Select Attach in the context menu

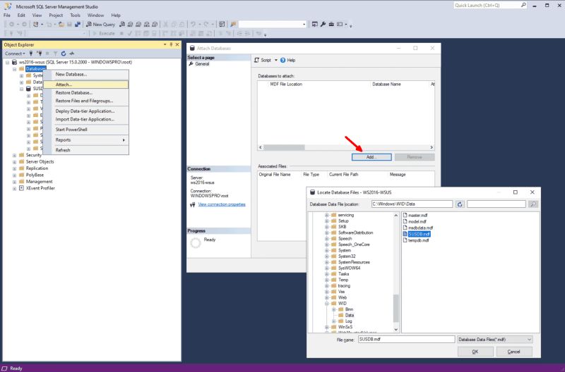coord(85,85)
